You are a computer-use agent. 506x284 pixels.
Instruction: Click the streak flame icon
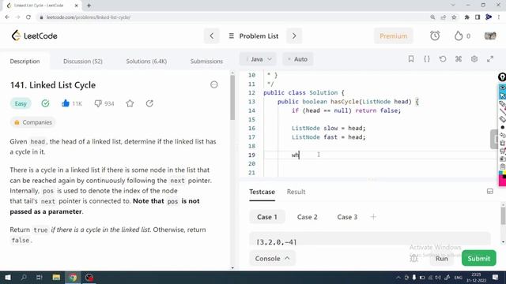coord(459,35)
